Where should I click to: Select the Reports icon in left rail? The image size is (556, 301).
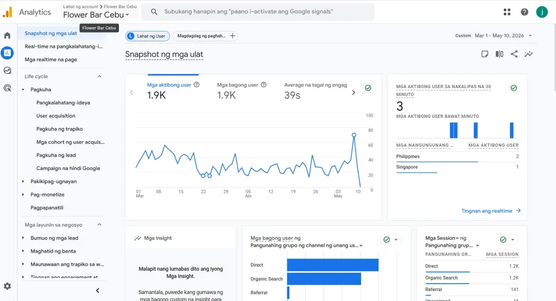(x=8, y=53)
